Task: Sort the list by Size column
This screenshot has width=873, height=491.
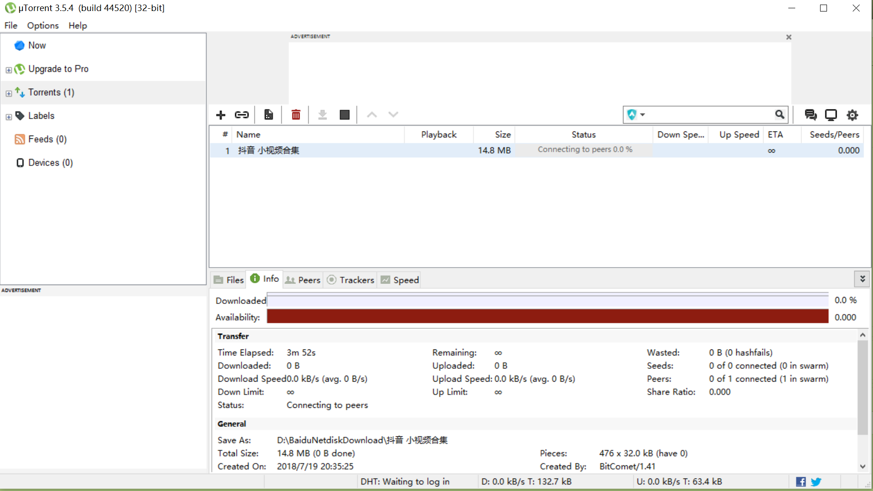Action: click(494, 135)
